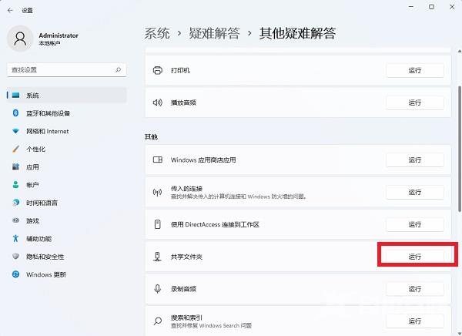This screenshot has height=336, width=462.
Task: Open 蓝牙和其他设备 settings
Action: [x=66, y=113]
